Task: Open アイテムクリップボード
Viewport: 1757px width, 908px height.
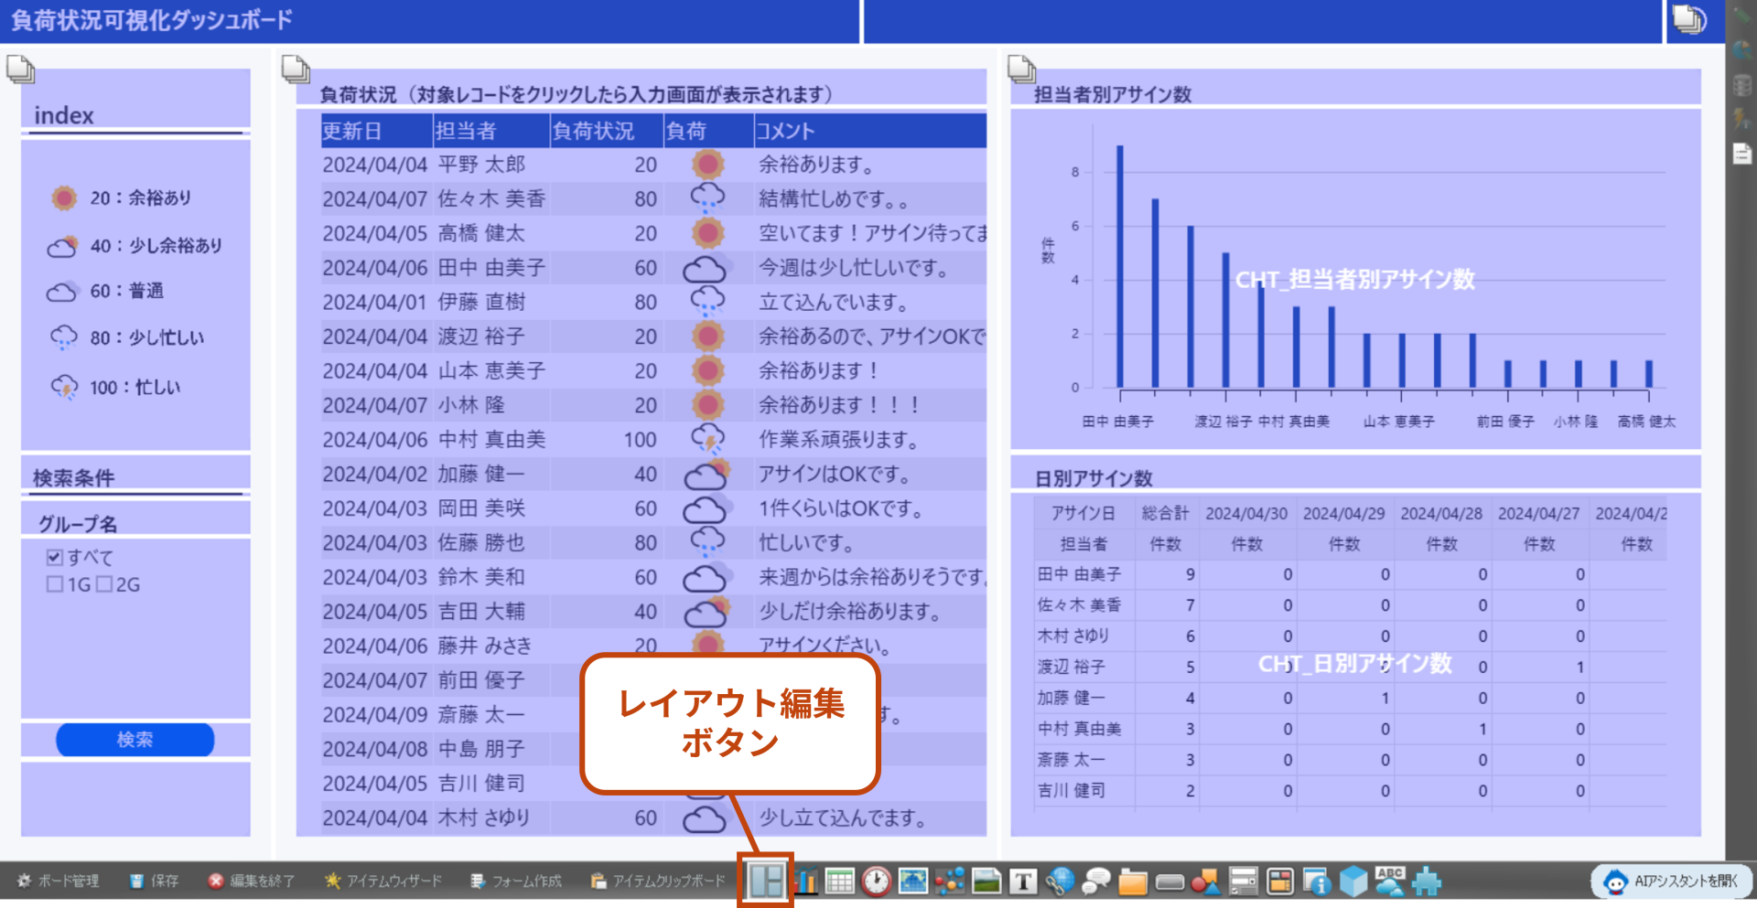Action: 657,881
